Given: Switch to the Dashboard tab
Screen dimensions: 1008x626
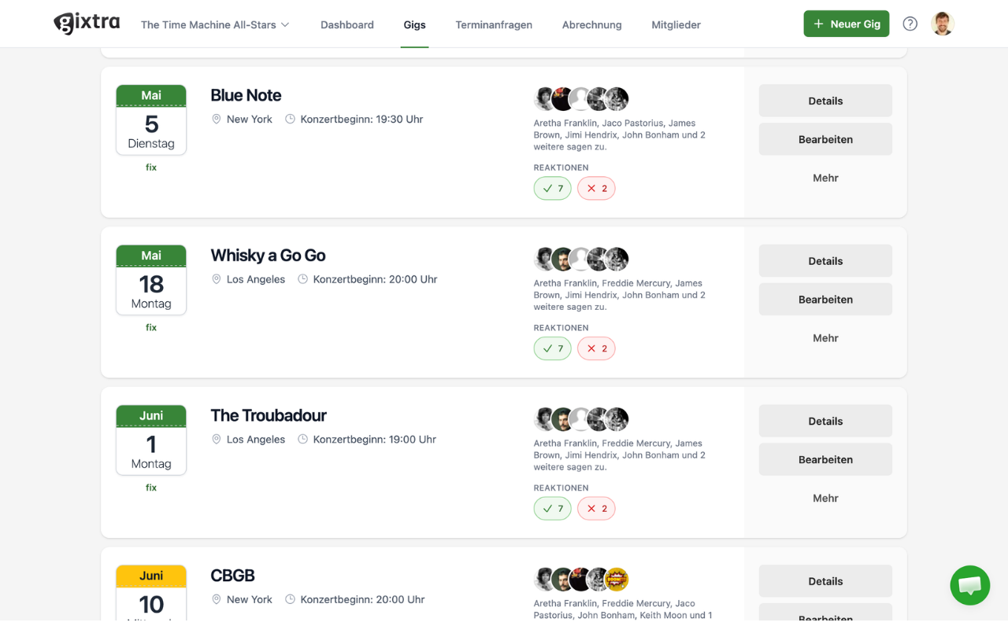Looking at the screenshot, I should pyautogui.click(x=346, y=24).
